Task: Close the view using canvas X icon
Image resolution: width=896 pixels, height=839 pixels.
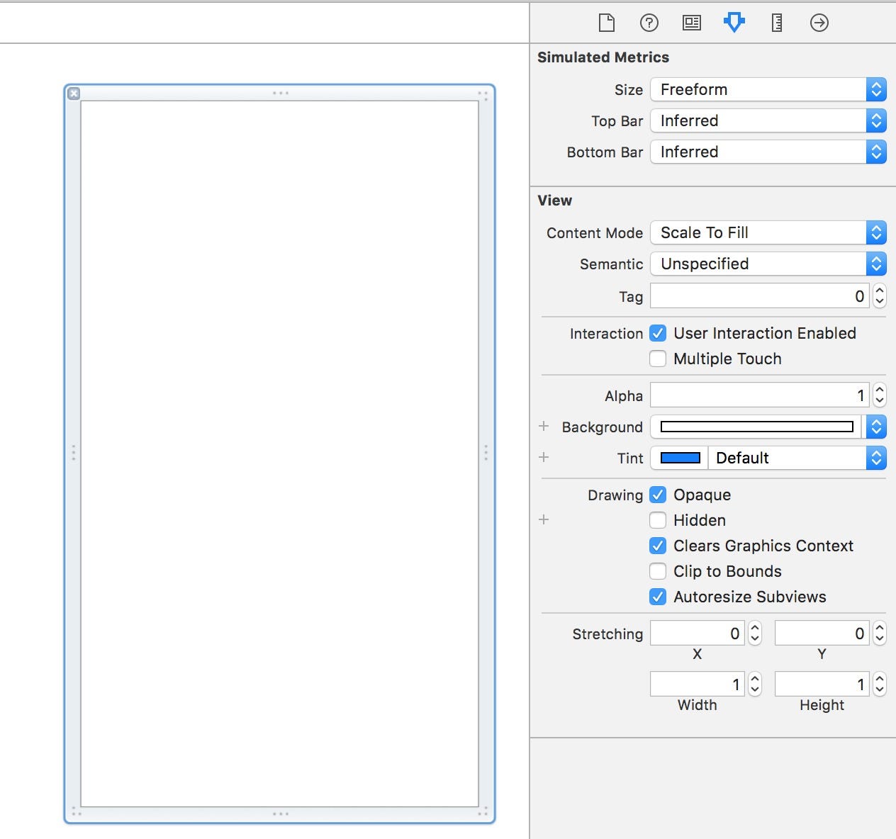Action: (74, 93)
